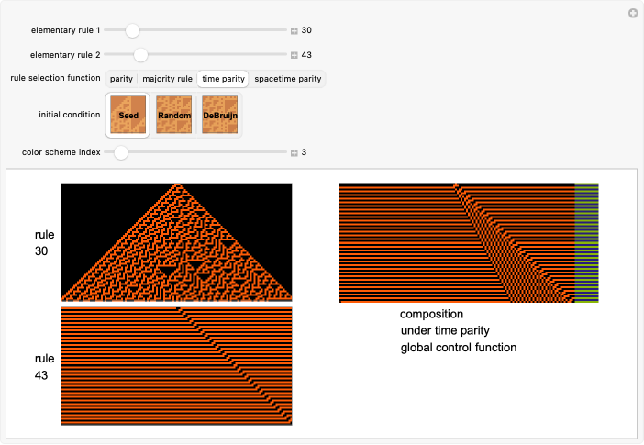The width and height of the screenshot is (644, 445).
Task: Click the rule 43 striped pattern plot
Action: point(176,365)
